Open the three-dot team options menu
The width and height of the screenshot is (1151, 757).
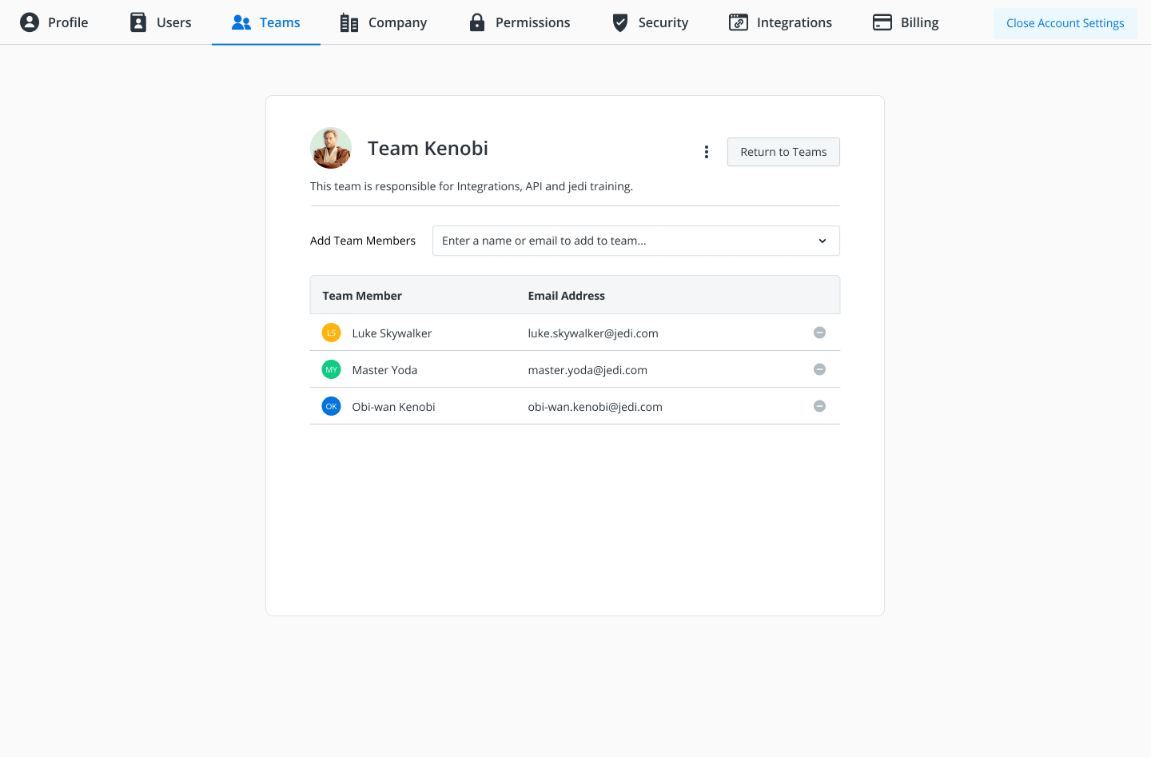click(x=706, y=152)
